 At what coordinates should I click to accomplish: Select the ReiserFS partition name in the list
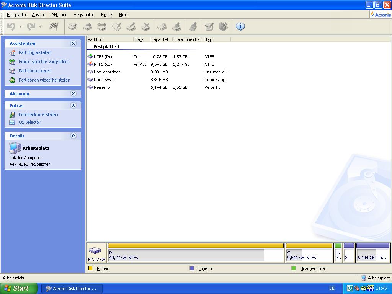point(102,87)
